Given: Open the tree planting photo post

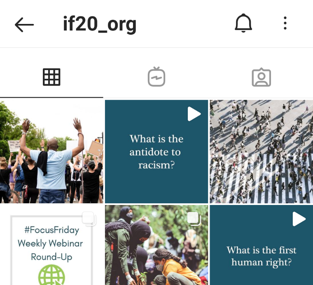Looking at the screenshot, I should pyautogui.click(x=156, y=245).
